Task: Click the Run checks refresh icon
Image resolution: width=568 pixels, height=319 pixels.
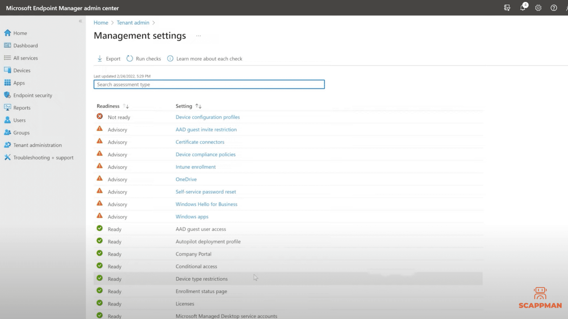Action: (130, 58)
